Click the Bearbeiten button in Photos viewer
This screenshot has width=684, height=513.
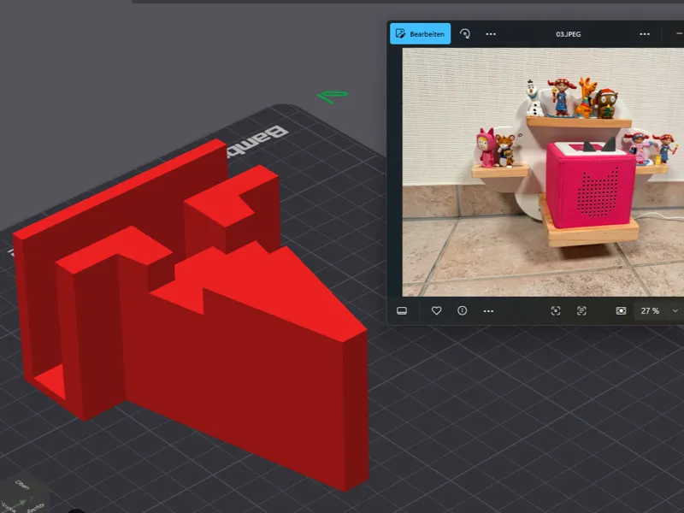coord(420,34)
